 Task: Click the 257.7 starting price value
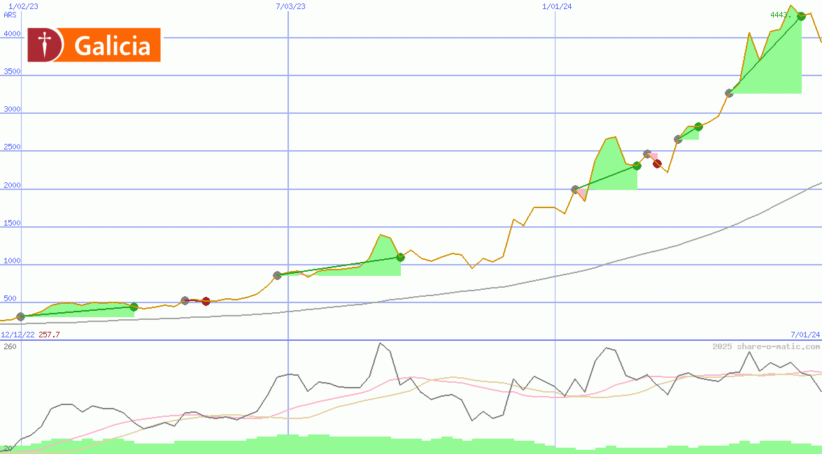tap(49, 335)
